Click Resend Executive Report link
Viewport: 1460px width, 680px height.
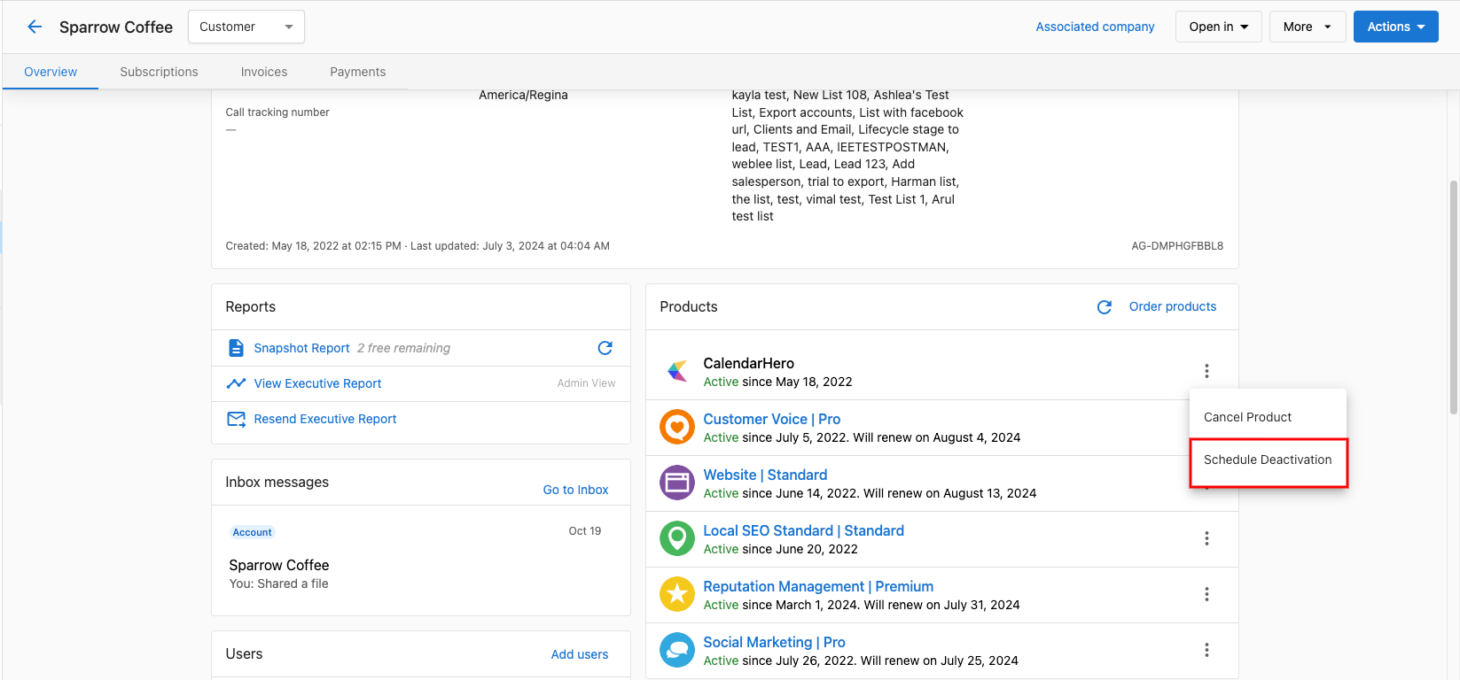(x=325, y=419)
